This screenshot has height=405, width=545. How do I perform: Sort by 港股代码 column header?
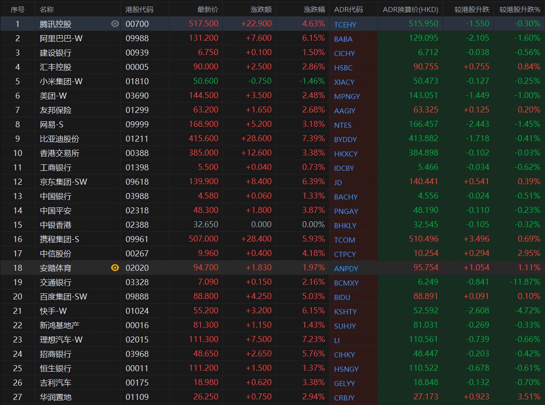pos(139,9)
